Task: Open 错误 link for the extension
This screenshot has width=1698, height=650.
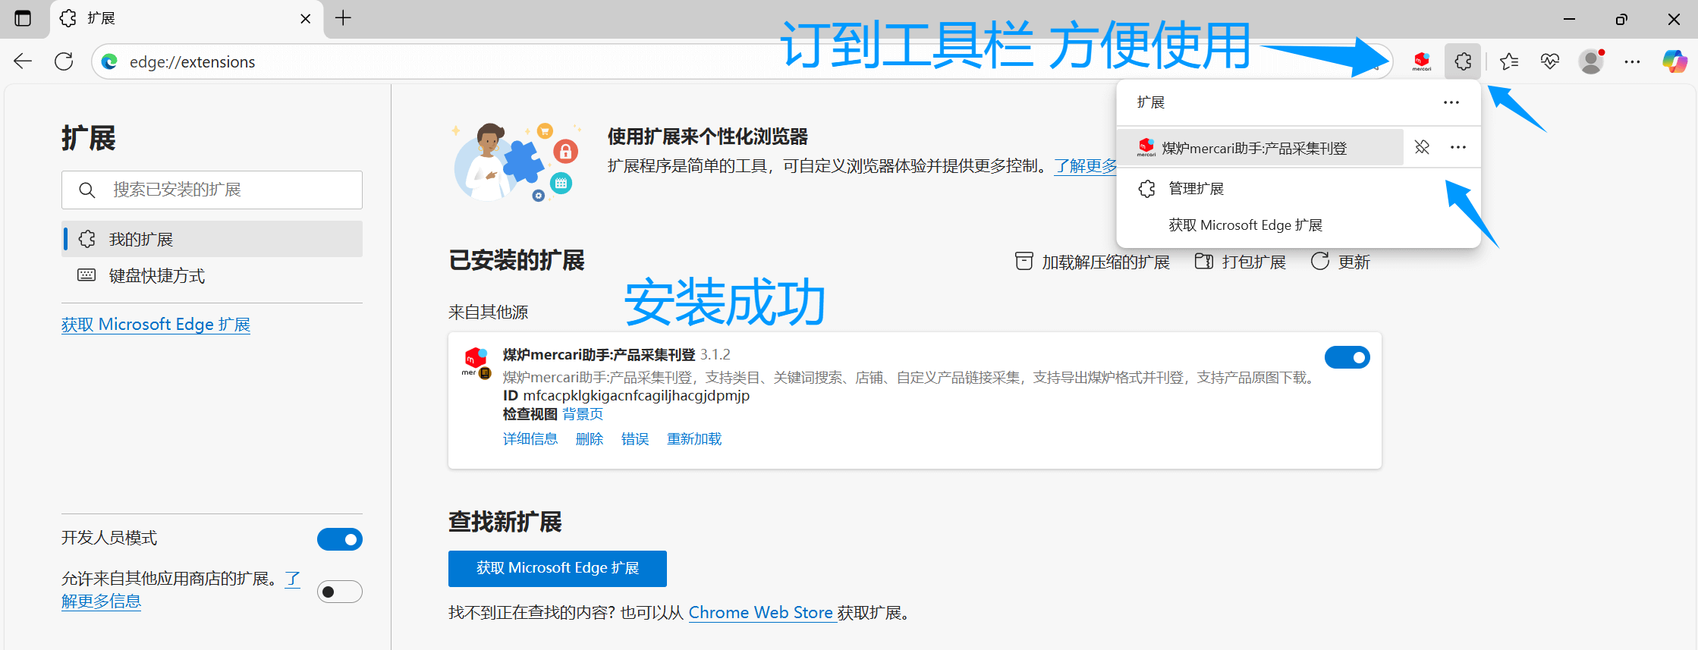Action: [x=635, y=439]
